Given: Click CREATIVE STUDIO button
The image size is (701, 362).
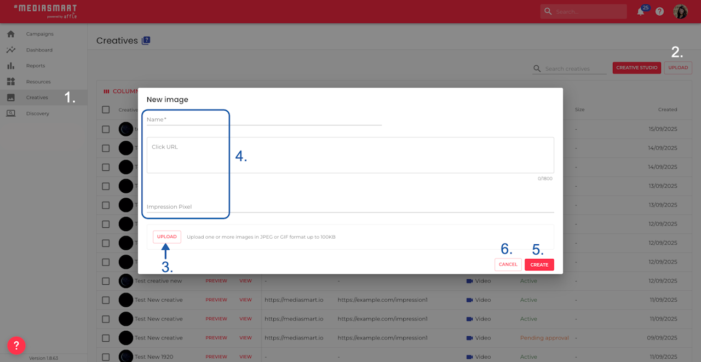Looking at the screenshot, I should (637, 68).
